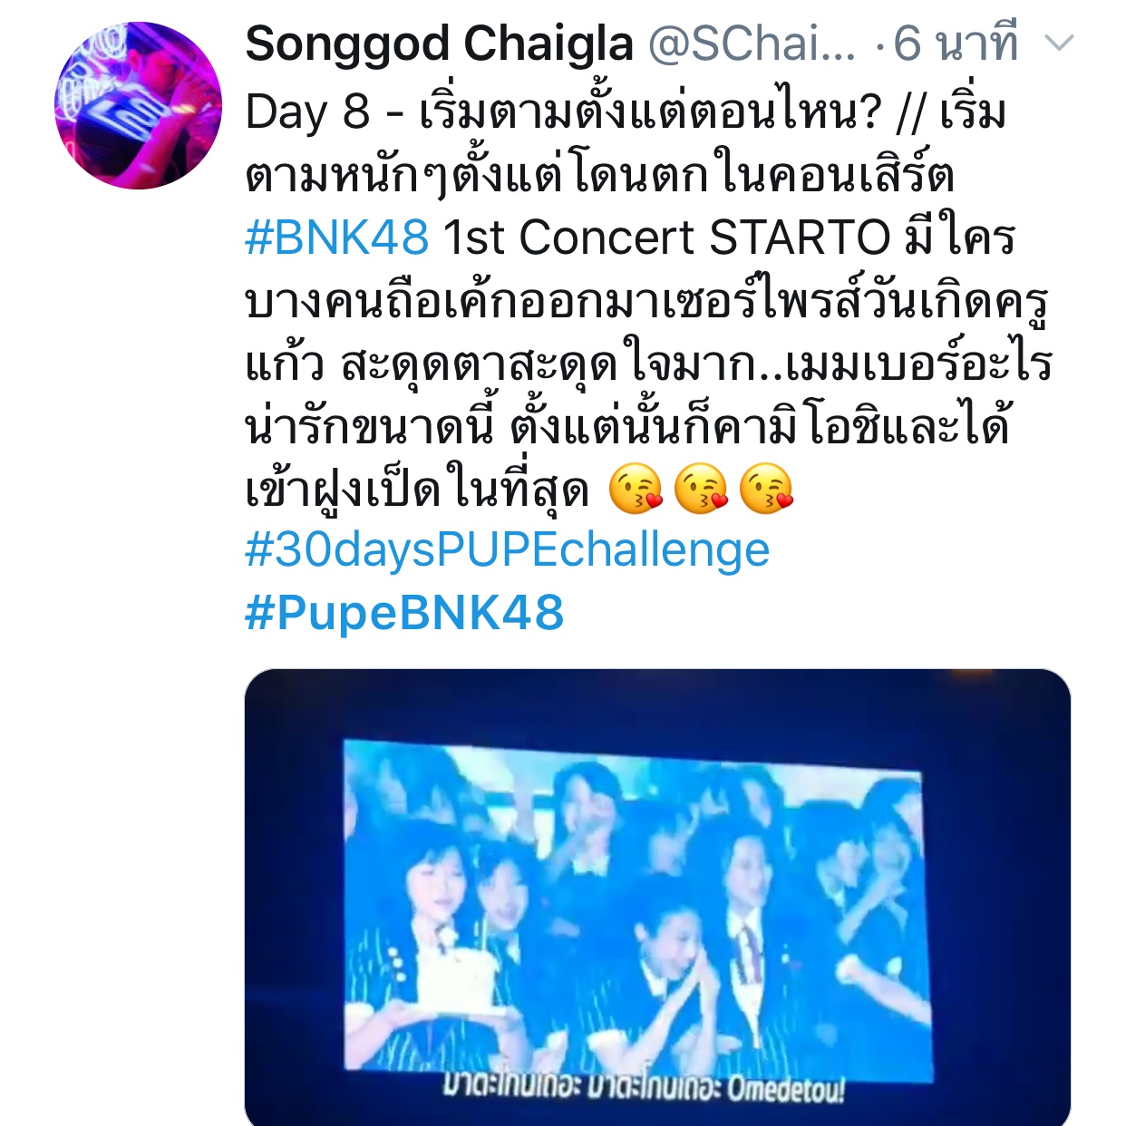The width and height of the screenshot is (1126, 1126).
Task: Click the Omedetou subtitle in the photo
Action: coord(785,1089)
